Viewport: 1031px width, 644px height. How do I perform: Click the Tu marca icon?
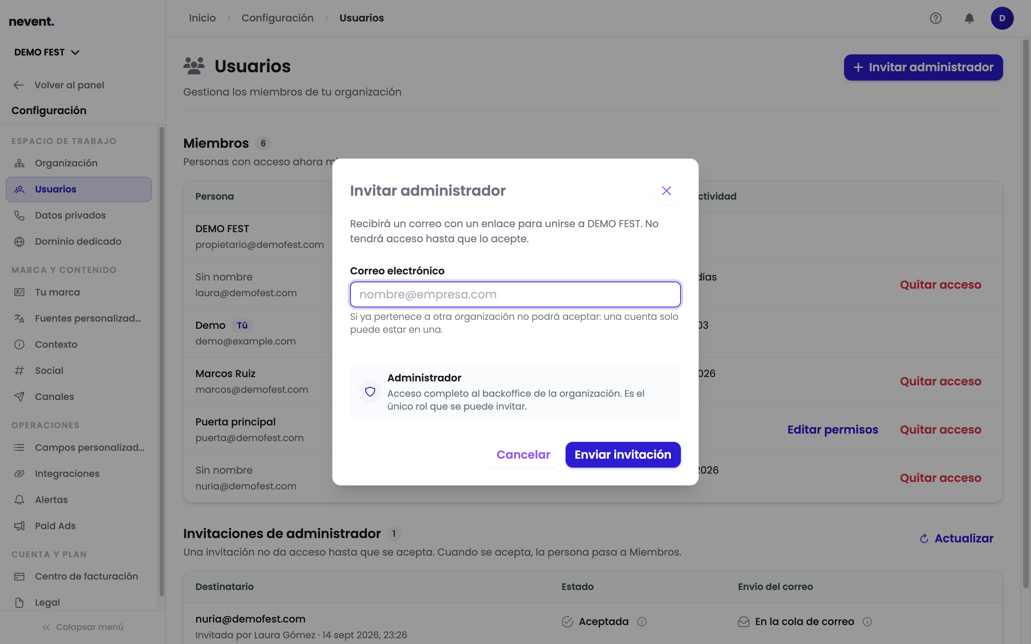tap(19, 292)
